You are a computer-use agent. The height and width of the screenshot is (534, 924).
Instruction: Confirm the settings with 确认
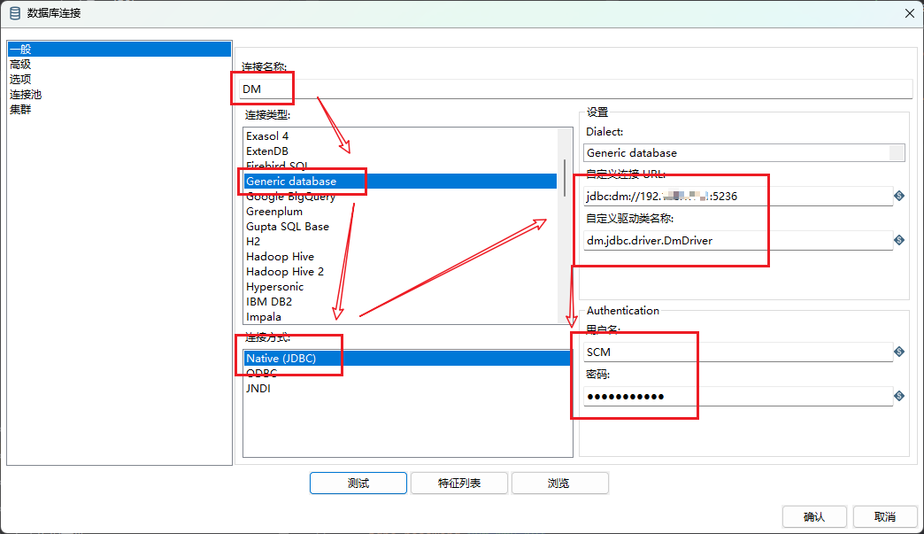click(813, 517)
